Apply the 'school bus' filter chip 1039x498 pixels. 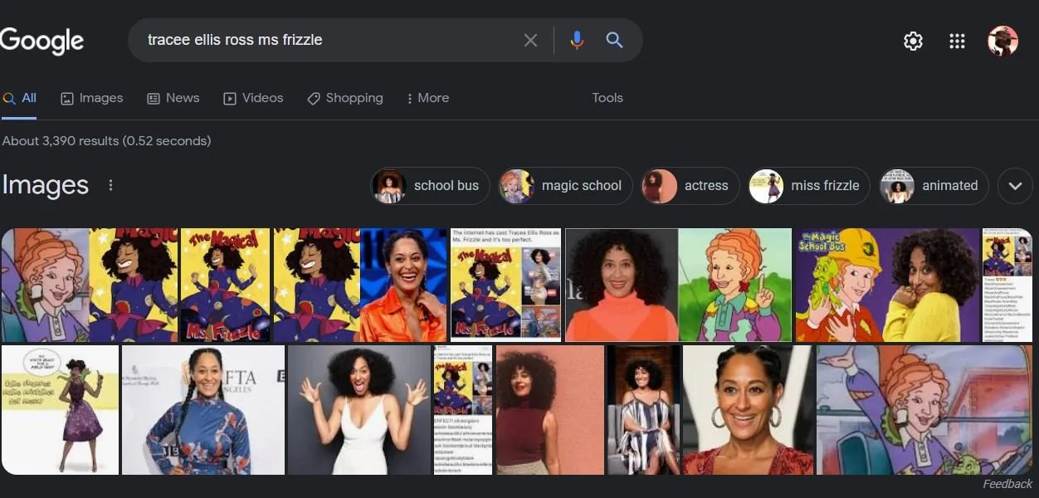(x=429, y=186)
